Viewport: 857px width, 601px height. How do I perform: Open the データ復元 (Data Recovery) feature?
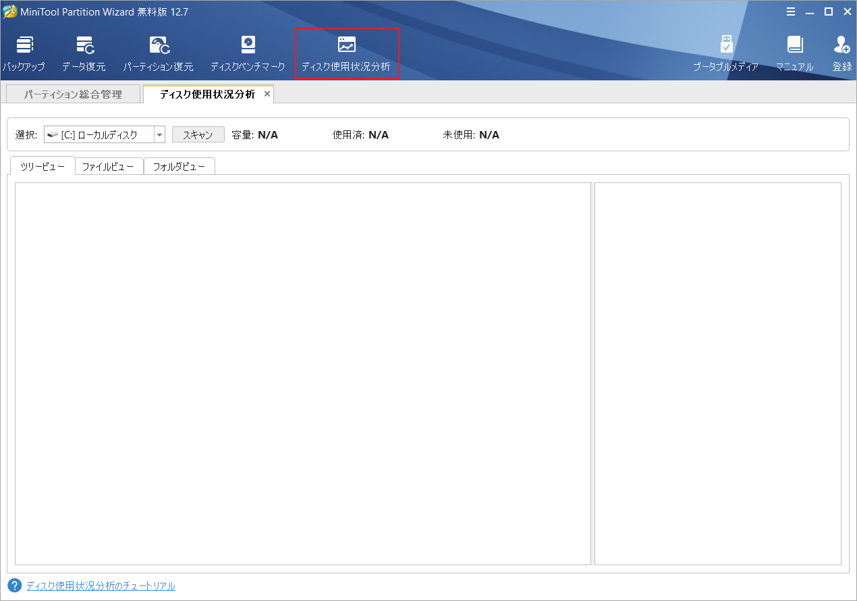(84, 53)
